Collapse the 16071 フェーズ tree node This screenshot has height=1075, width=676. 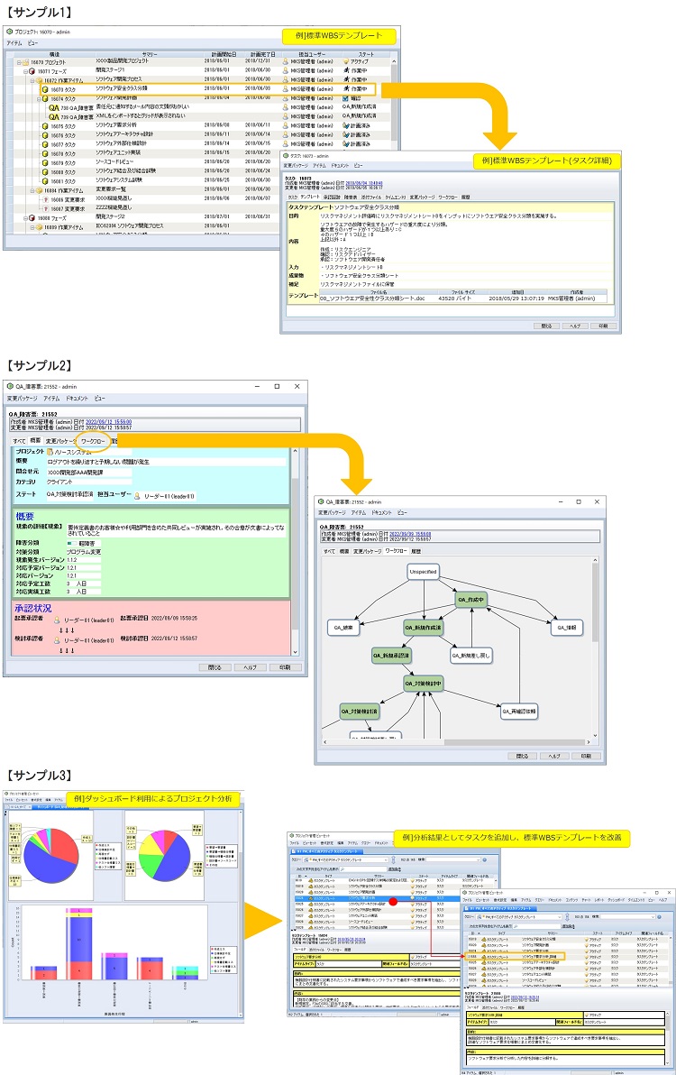coord(26,71)
